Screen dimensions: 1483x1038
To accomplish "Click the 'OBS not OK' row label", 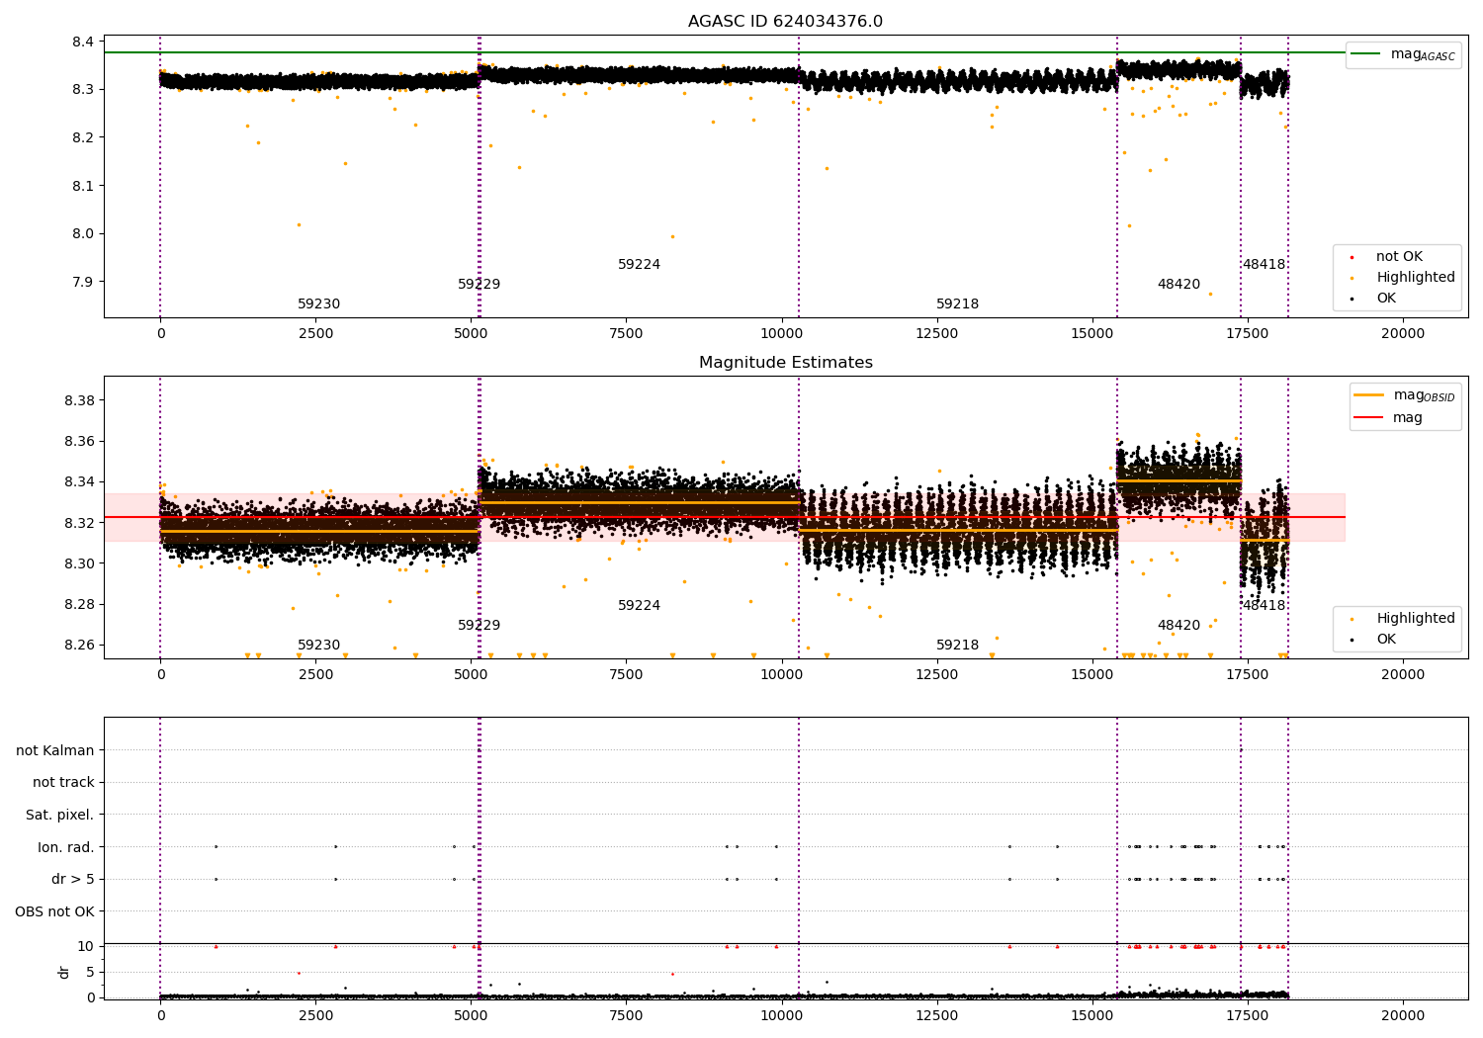I will [54, 912].
